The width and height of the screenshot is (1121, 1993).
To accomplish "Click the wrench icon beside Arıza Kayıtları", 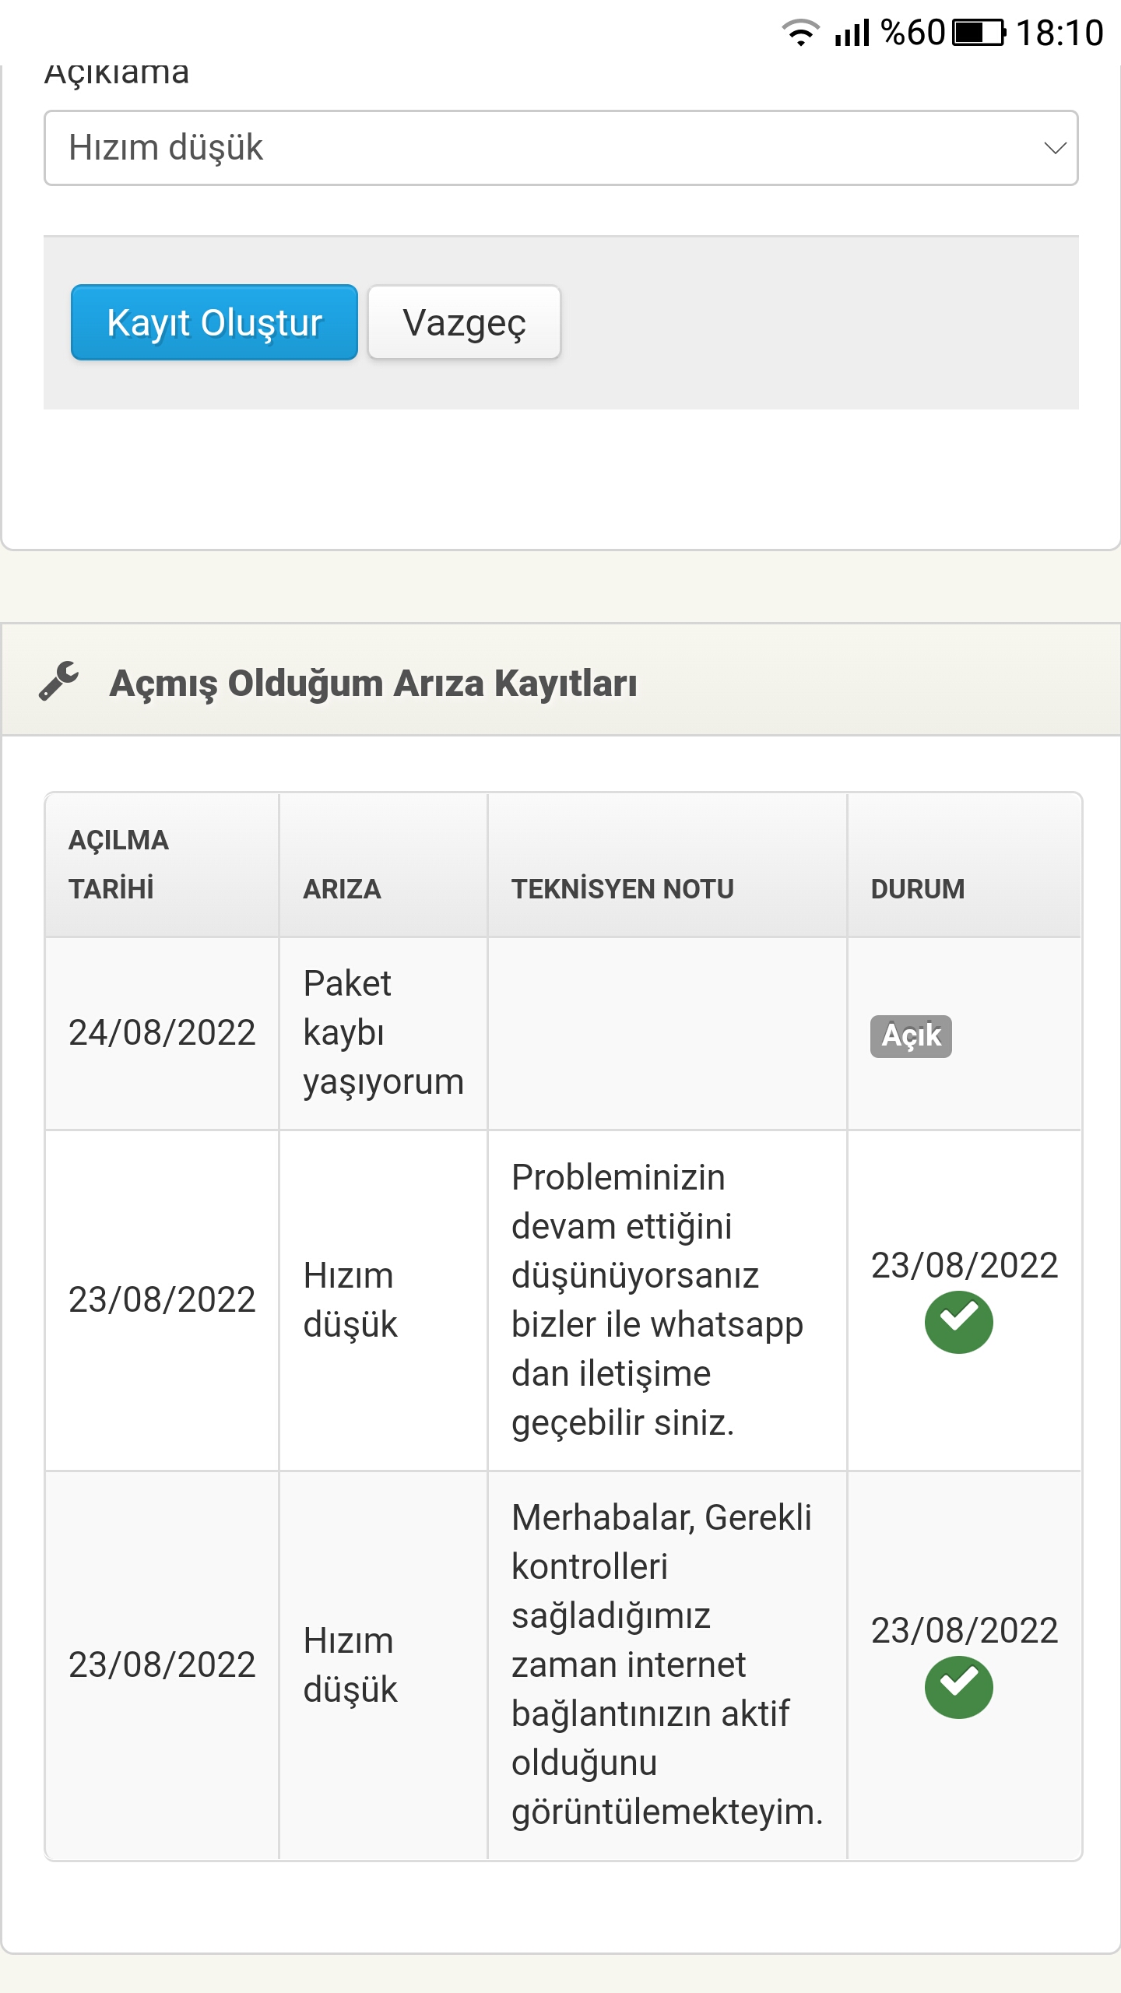I will tap(59, 681).
